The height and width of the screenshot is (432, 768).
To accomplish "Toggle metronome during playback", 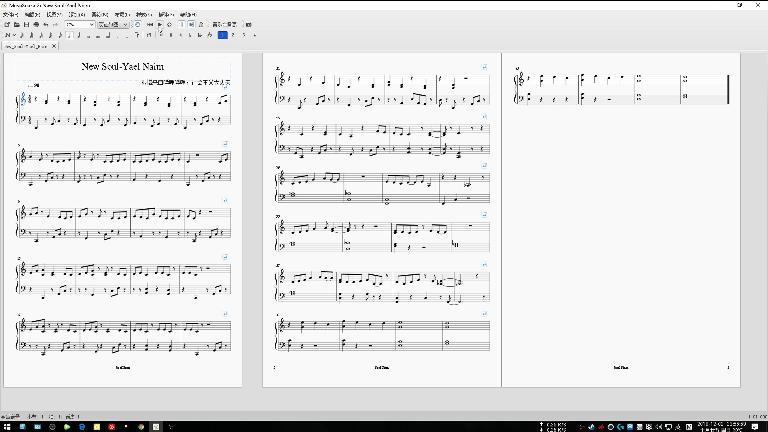I will pyautogui.click(x=201, y=25).
